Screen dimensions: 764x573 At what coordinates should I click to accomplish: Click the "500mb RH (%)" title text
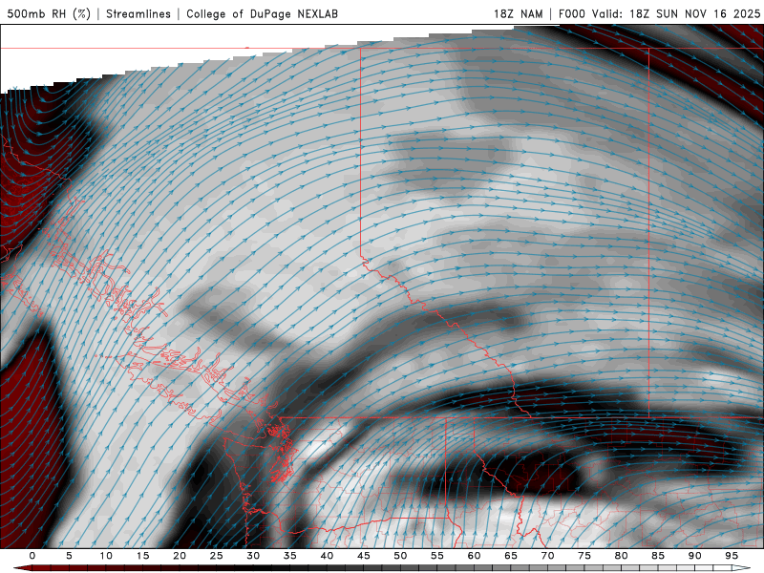(50, 13)
